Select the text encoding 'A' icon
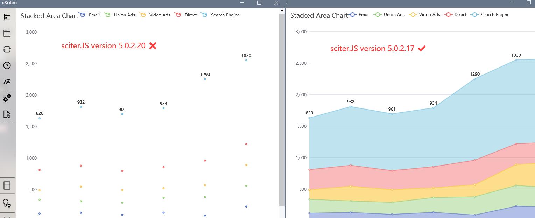Screen dimensions: 535x218 (8, 81)
